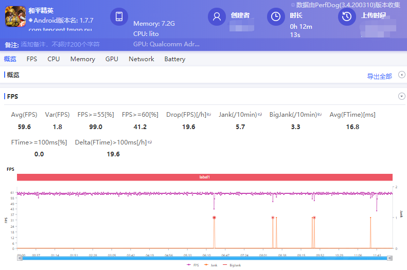Click the creator user profile icon
Screen dimensions: 407x270
217,16
